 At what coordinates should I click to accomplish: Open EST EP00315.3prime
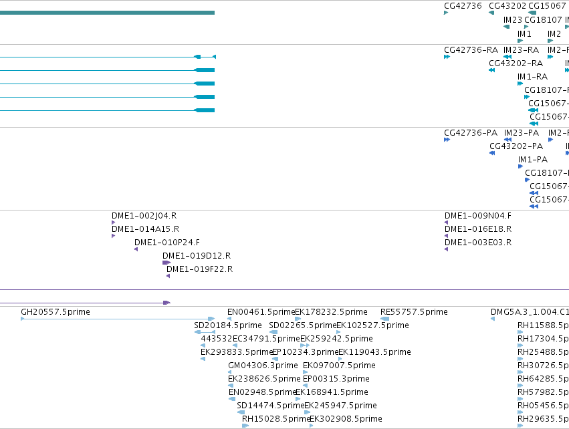click(x=336, y=379)
